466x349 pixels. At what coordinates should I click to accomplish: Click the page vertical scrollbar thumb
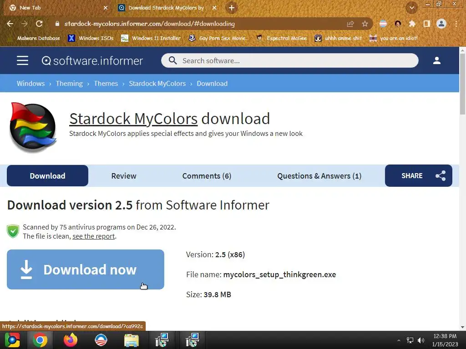[x=462, y=84]
